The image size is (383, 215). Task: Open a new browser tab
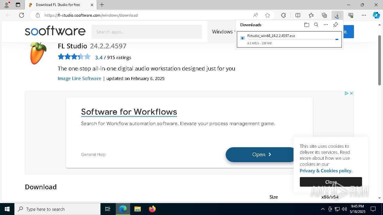(x=102, y=5)
